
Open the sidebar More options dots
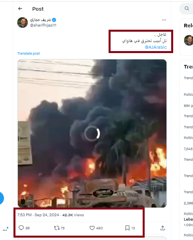click(x=5, y=230)
